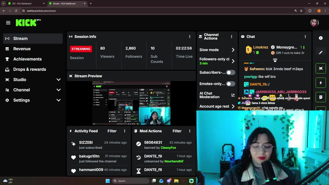Open the Activity Feed Filter
Screen dimensions: 329x185
[x=112, y=131]
